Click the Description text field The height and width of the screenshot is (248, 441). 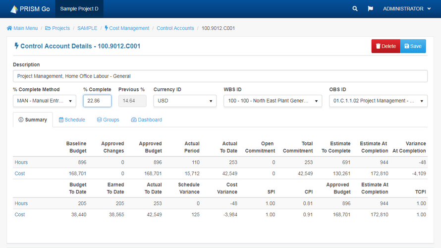click(x=220, y=76)
